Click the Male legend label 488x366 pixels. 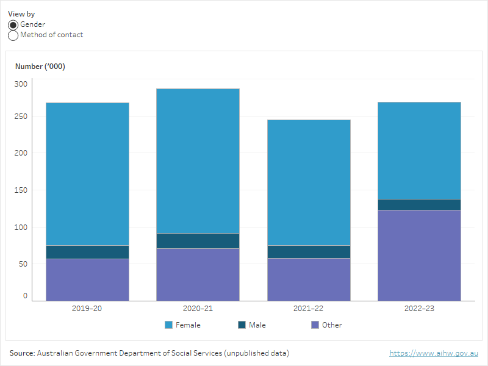[x=257, y=325]
